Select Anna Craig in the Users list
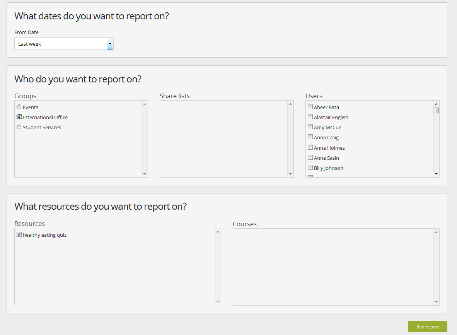 click(x=310, y=137)
